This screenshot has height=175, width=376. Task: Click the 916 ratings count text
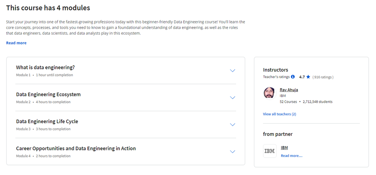click(323, 77)
